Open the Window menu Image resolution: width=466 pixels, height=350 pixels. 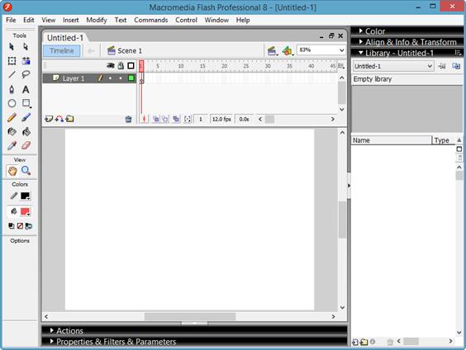pyautogui.click(x=216, y=20)
